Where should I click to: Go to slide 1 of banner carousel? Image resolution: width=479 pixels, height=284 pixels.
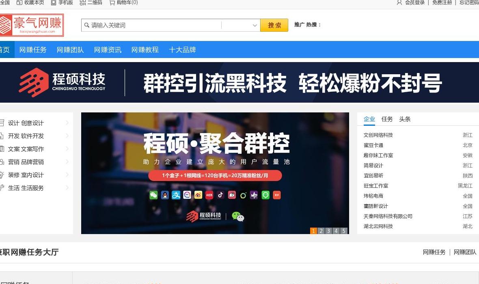[313, 231]
